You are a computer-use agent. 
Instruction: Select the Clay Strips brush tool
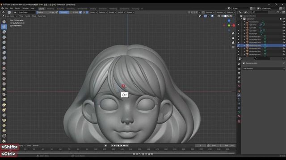(4, 37)
